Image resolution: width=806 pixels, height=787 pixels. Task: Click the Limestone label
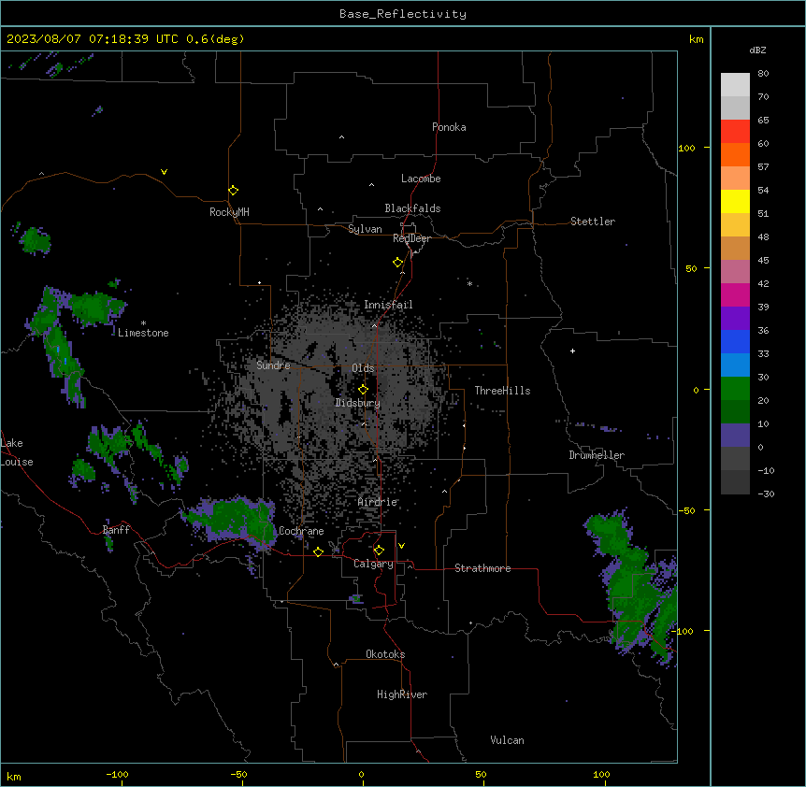143,333
